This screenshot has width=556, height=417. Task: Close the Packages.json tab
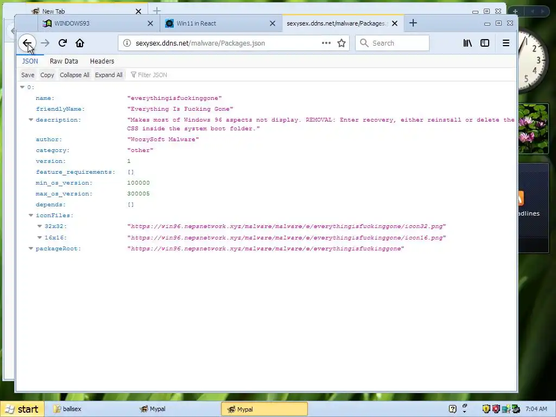(395, 23)
